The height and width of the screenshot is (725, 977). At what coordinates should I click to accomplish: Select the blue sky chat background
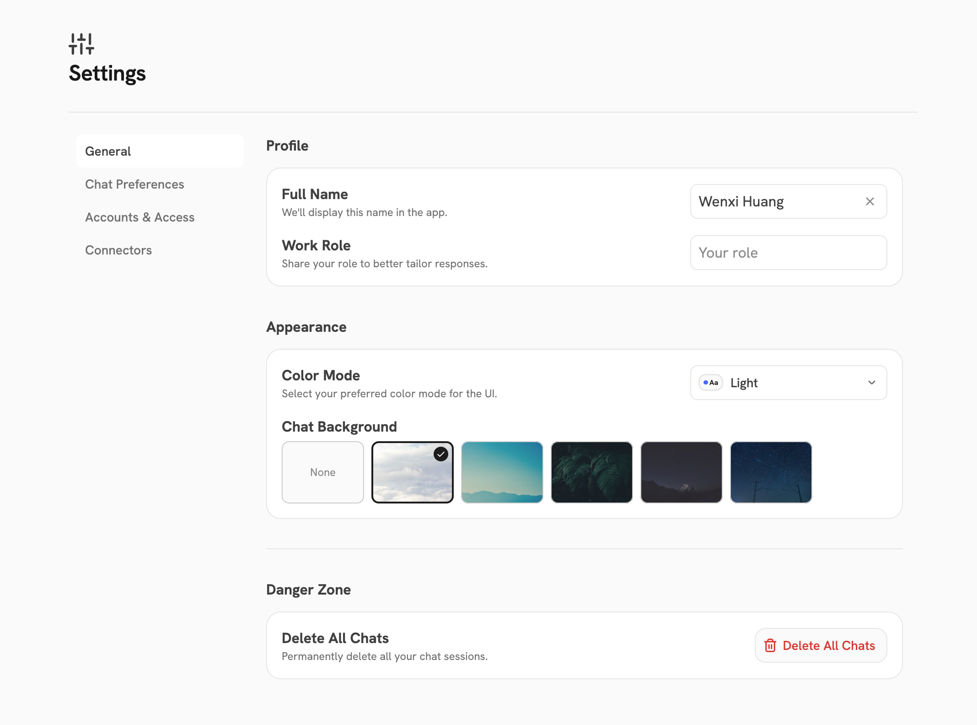[x=502, y=472]
